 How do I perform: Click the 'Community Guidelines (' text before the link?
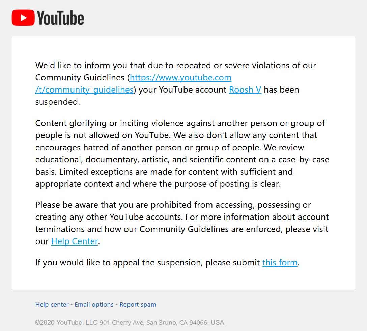(x=82, y=78)
